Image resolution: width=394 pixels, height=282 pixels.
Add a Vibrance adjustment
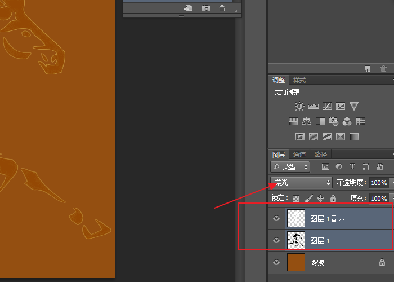354,106
